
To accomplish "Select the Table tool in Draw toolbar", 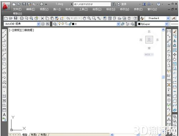I will [x=4, y=110].
